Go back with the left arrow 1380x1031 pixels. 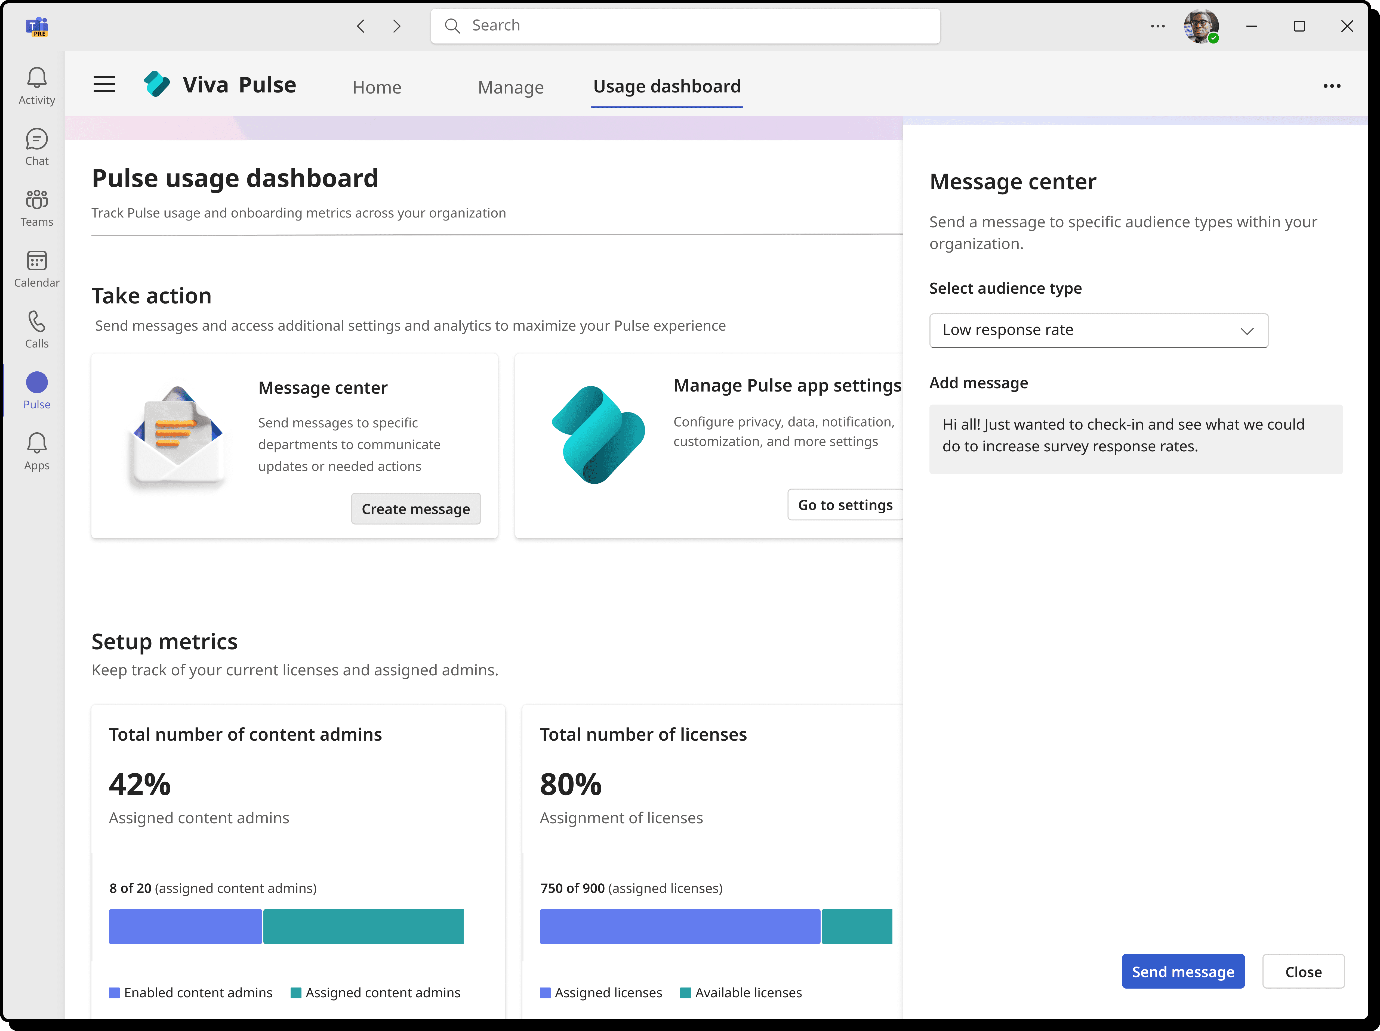pyautogui.click(x=361, y=26)
